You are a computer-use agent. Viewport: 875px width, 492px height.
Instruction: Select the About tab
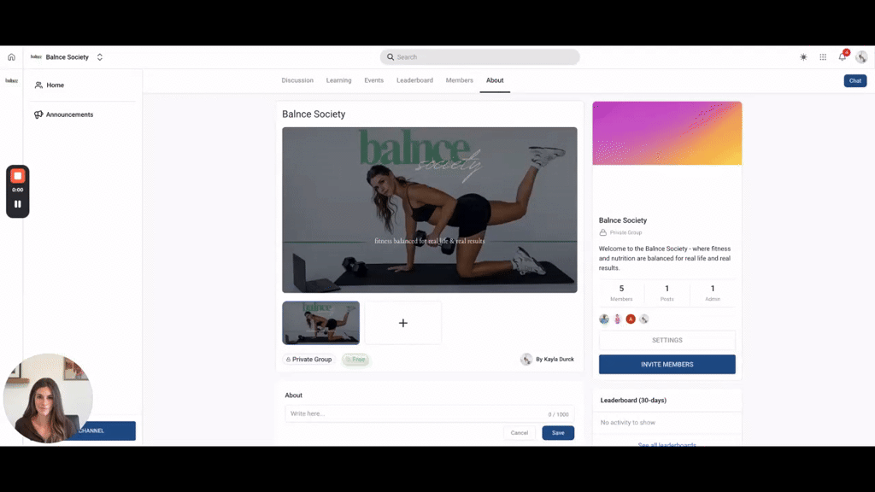pyautogui.click(x=495, y=80)
